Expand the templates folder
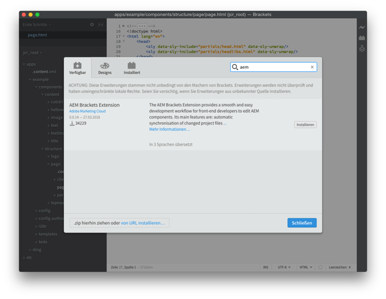 click(36, 234)
